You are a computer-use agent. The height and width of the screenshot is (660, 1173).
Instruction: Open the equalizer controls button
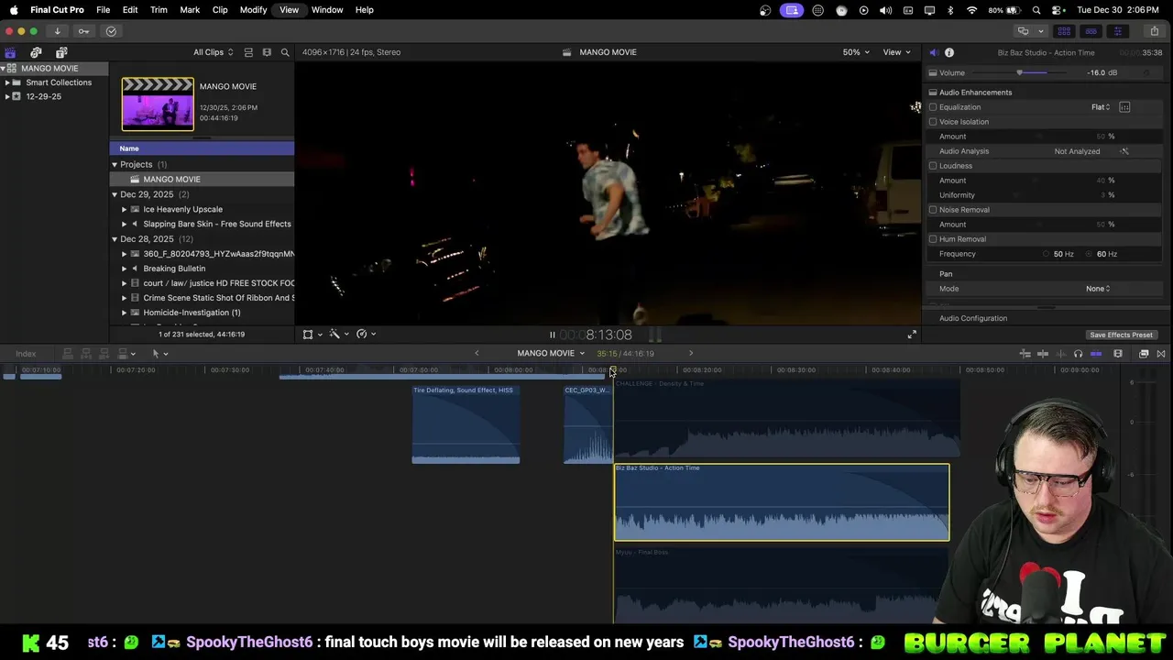[x=1124, y=107]
